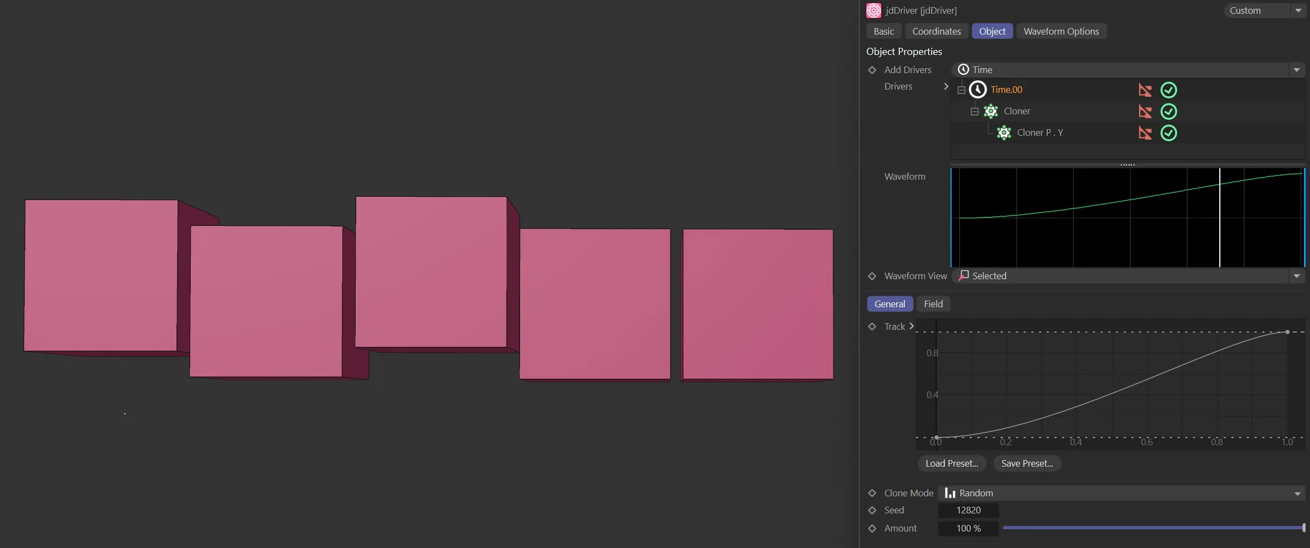Click the orange graph icon on Time.00 row
Image resolution: width=1310 pixels, height=548 pixels.
coord(1145,90)
